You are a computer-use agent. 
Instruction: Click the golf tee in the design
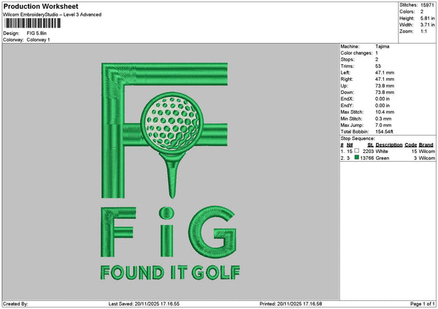point(172,174)
